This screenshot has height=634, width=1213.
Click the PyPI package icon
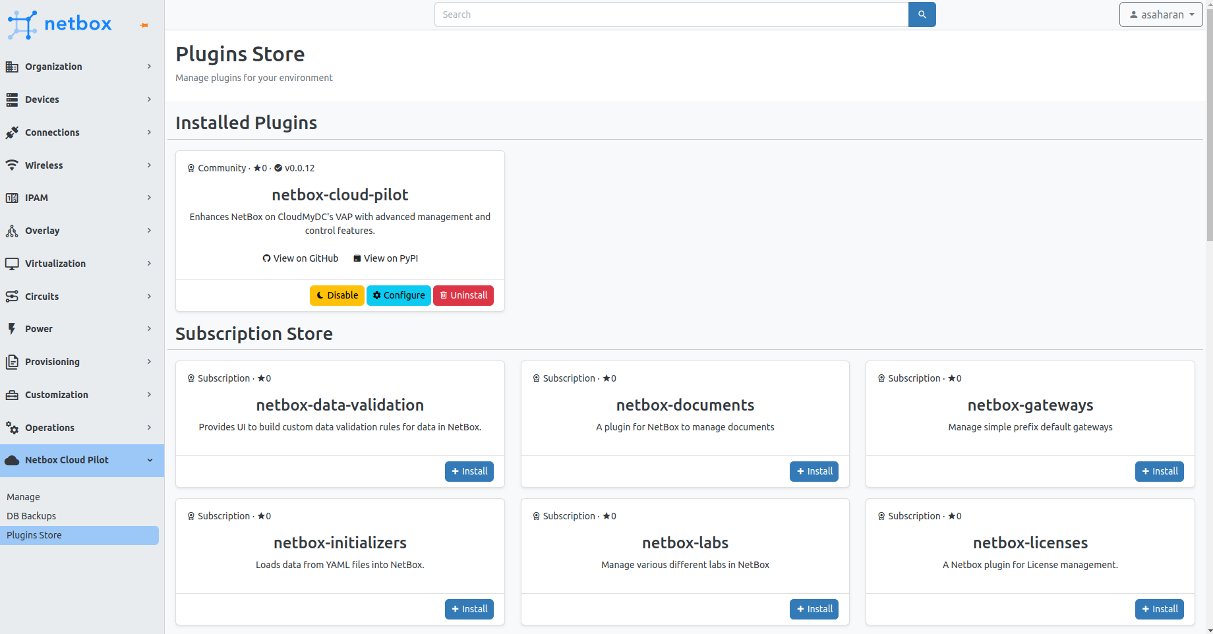[357, 258]
